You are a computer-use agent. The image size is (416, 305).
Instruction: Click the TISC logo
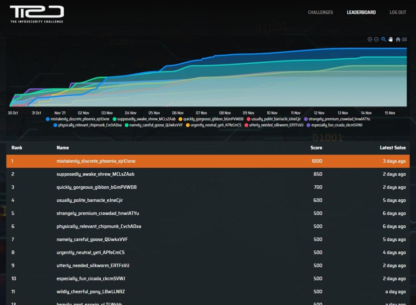(x=37, y=14)
